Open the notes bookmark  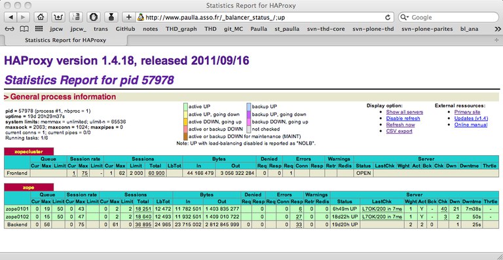pyautogui.click(x=150, y=29)
